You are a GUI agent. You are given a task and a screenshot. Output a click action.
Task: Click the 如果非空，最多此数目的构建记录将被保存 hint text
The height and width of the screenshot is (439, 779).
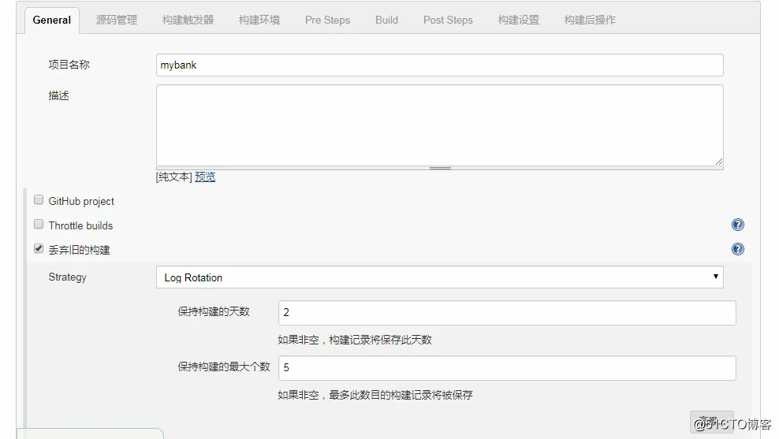[375, 396]
